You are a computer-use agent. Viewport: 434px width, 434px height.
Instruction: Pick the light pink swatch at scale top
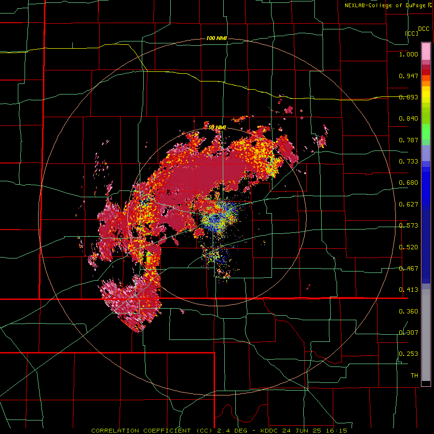[x=426, y=51]
